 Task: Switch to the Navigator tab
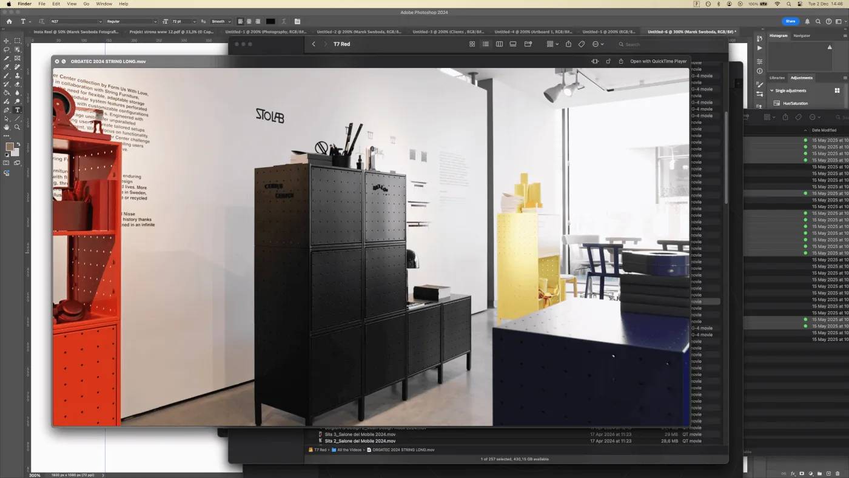pos(801,36)
